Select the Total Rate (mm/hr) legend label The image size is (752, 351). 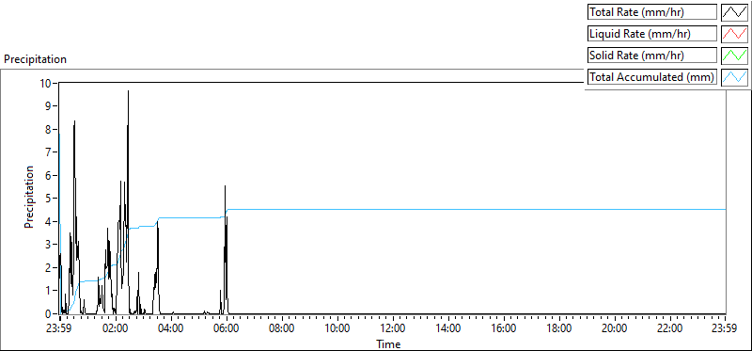pyautogui.click(x=652, y=12)
